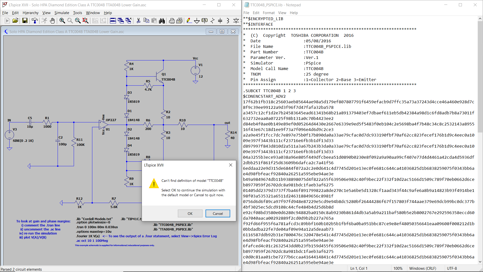Click the .SUBCKT TTC004B 1 2 3 line
This screenshot has width=483, height=272.
pos(269,91)
